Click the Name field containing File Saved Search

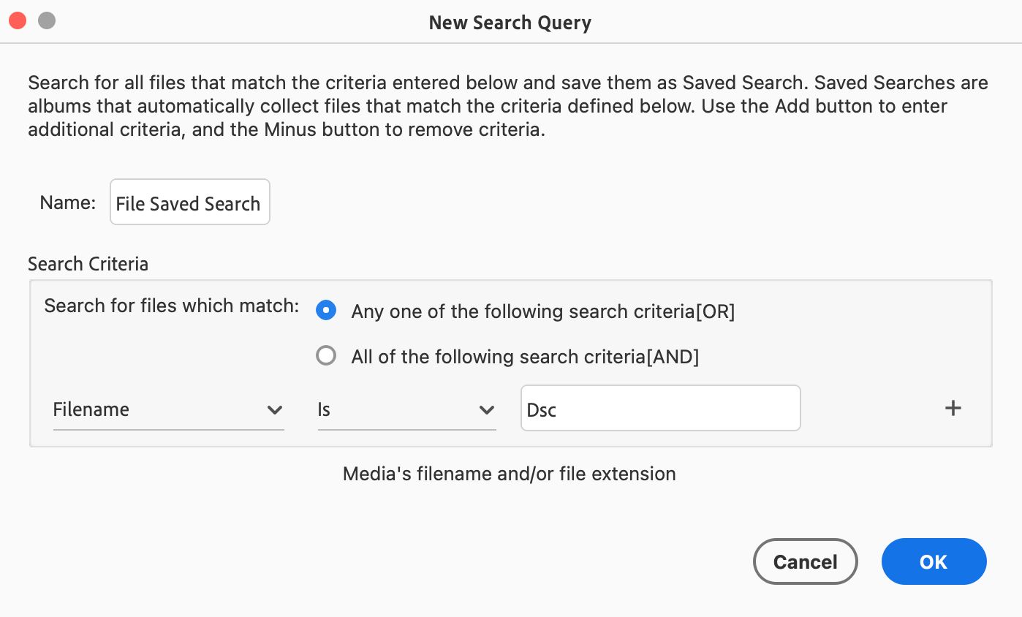[x=189, y=202]
